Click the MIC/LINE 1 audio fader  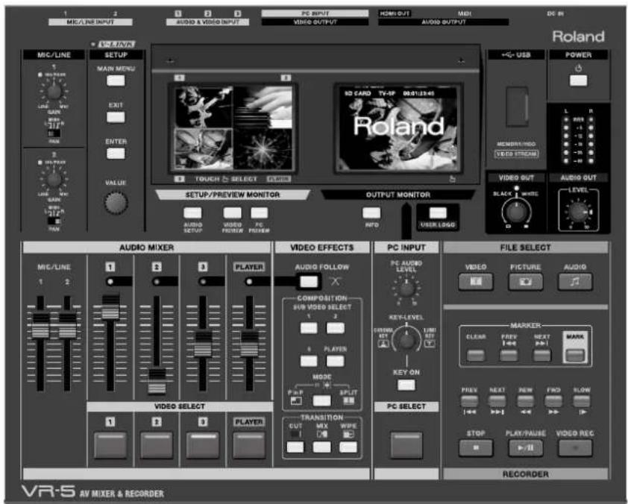point(40,325)
